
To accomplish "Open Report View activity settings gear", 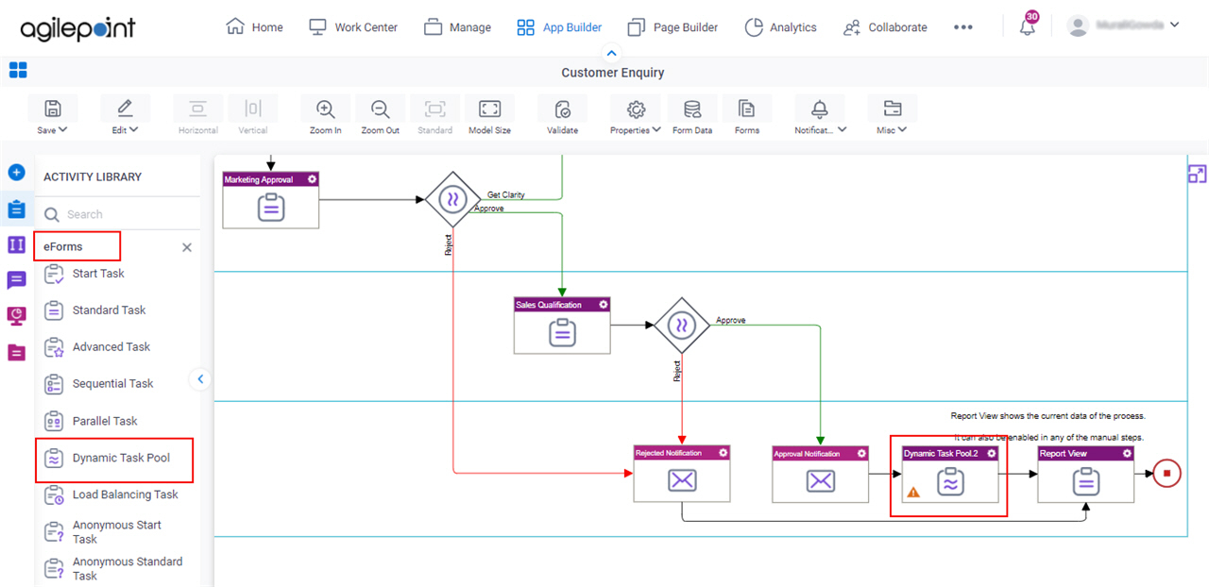I will point(1127,453).
